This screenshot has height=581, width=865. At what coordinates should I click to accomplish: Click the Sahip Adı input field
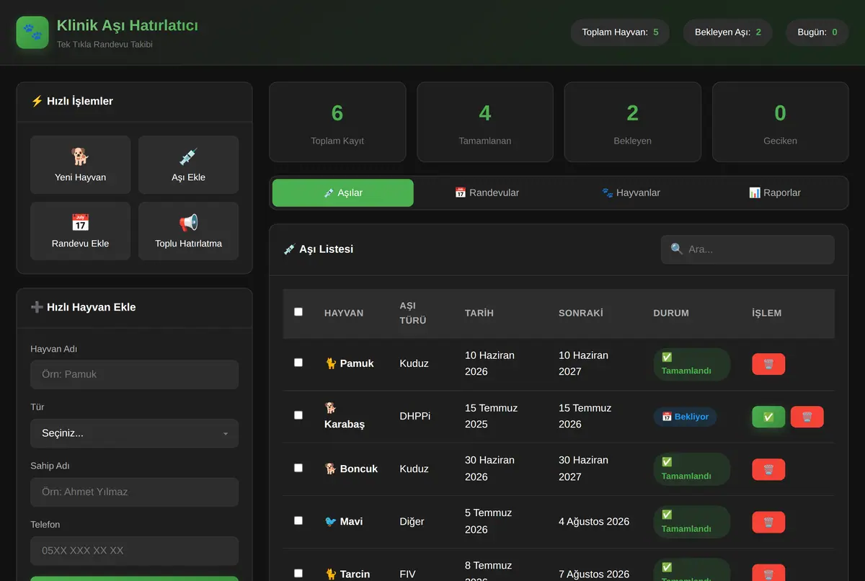[x=134, y=492]
